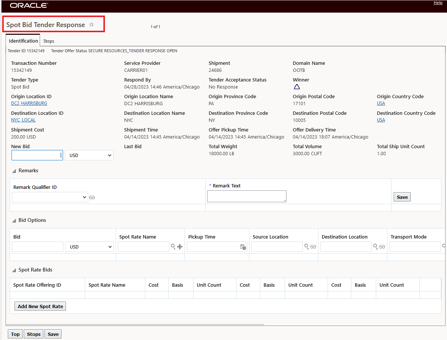Click the Destination Location search magnifier
Image resolution: width=447 pixels, height=340 pixels.
coord(375,247)
